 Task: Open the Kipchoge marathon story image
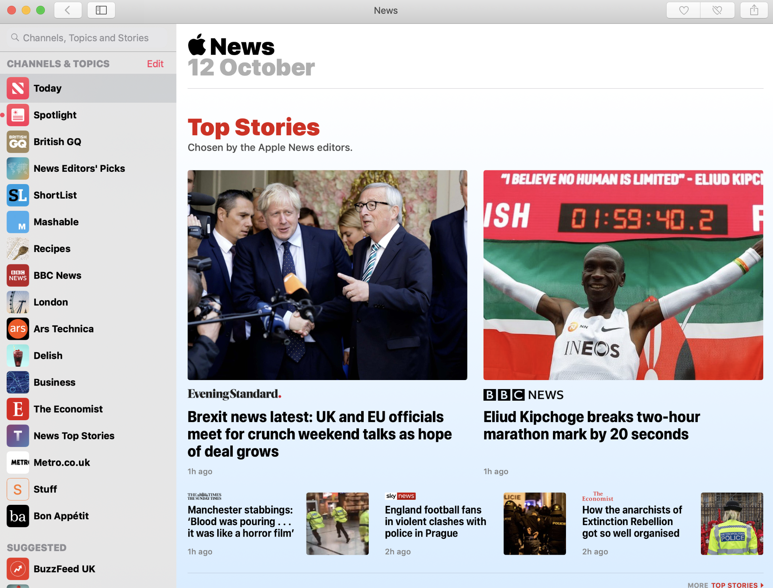tap(623, 275)
